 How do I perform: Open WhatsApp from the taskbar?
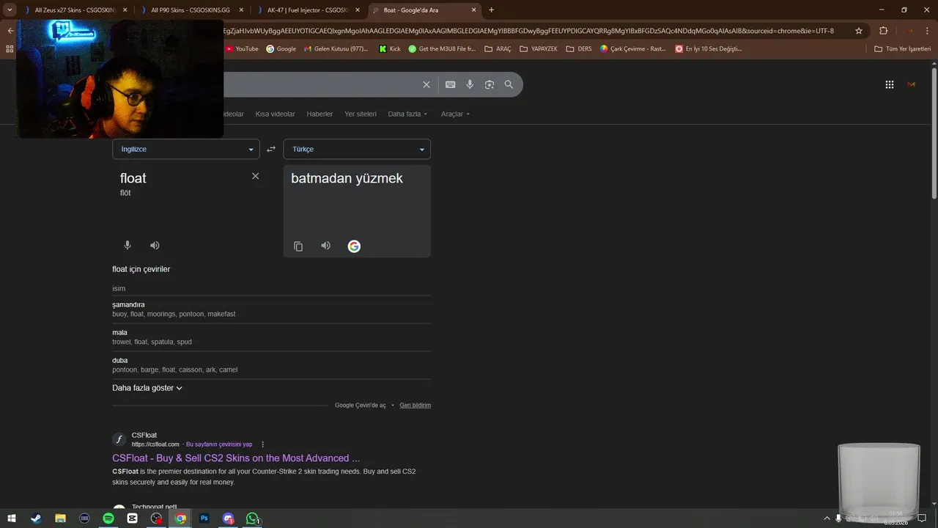click(x=253, y=518)
